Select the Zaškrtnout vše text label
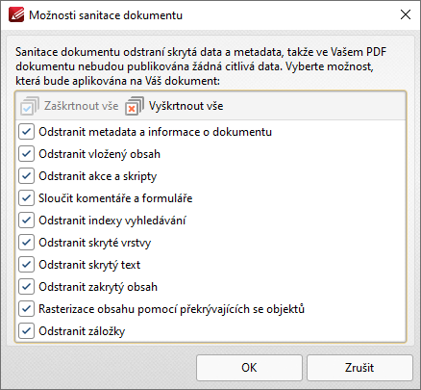This screenshot has height=390, width=421. (81, 106)
